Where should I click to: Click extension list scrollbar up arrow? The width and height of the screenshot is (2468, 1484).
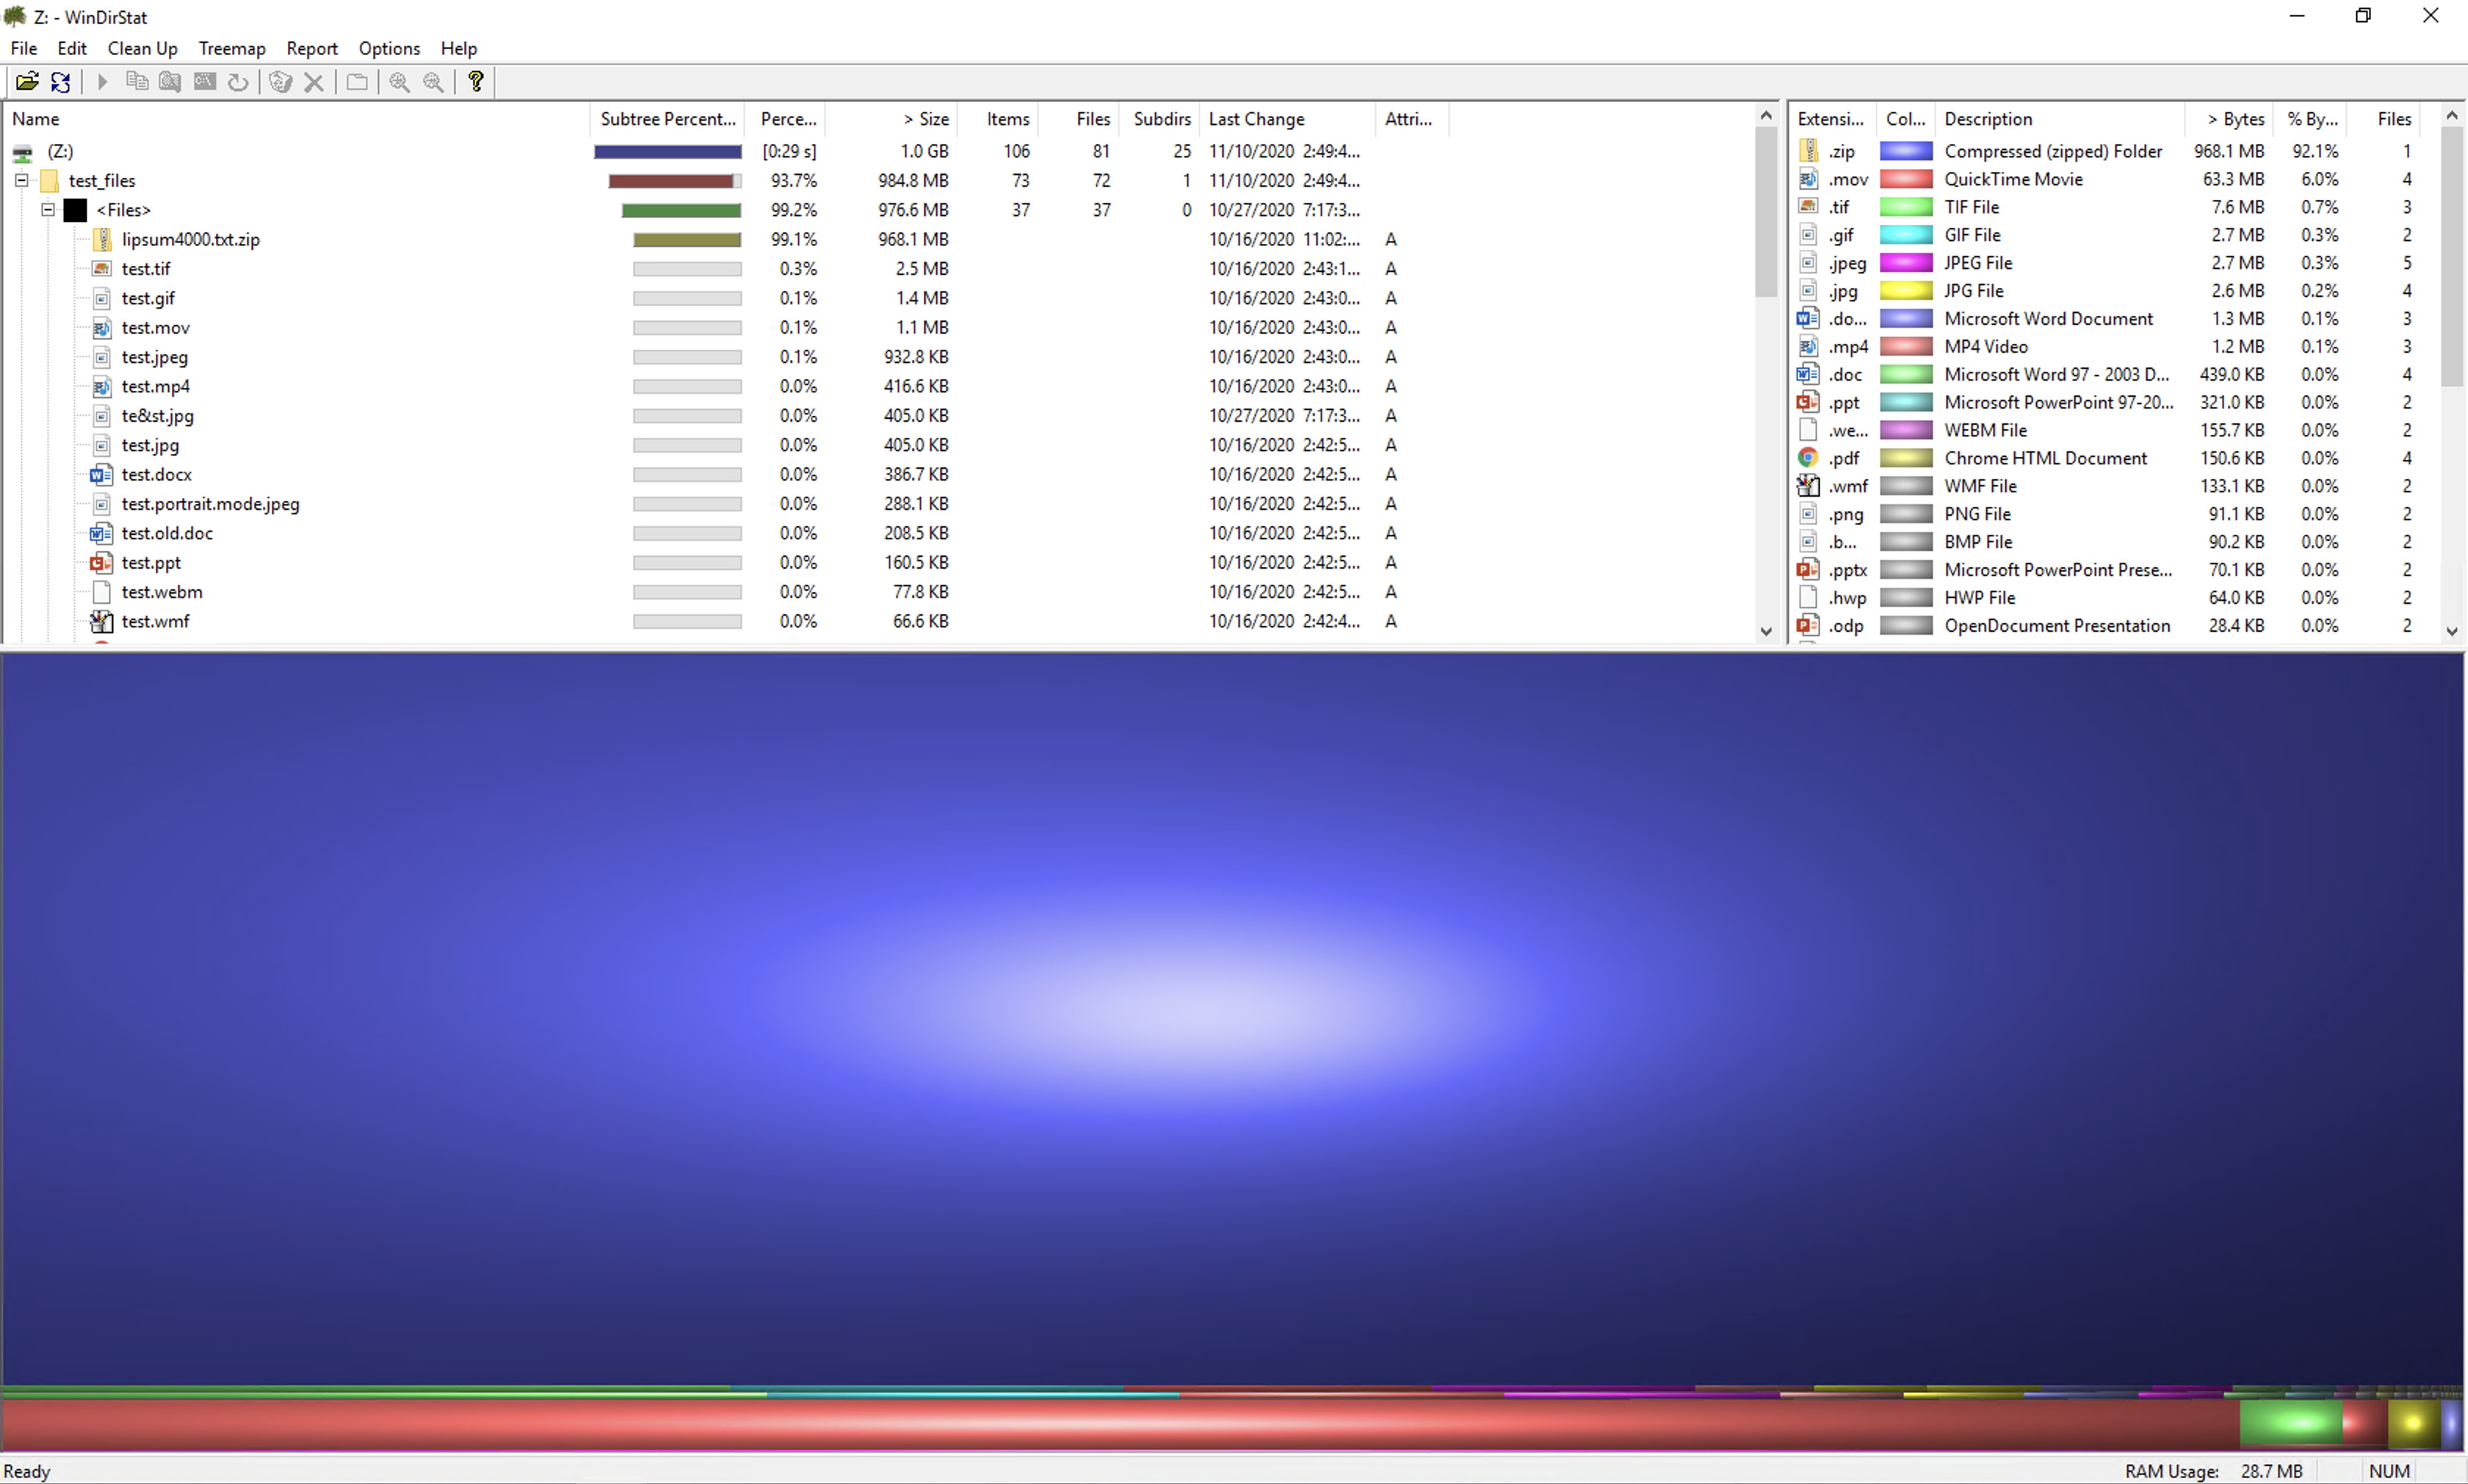pyautogui.click(x=2452, y=116)
